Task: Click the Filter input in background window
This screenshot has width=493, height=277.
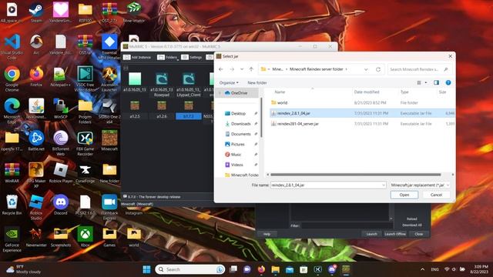Action: tap(347, 225)
